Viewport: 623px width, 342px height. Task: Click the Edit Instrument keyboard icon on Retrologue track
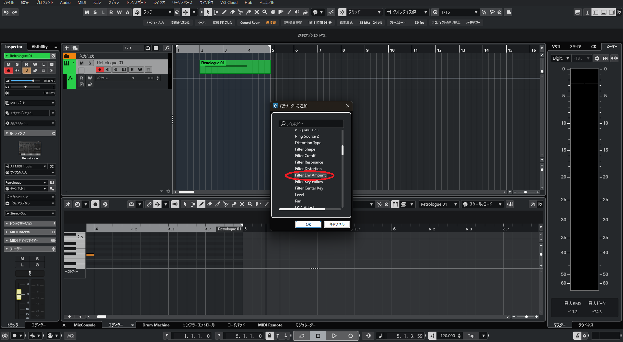(124, 70)
